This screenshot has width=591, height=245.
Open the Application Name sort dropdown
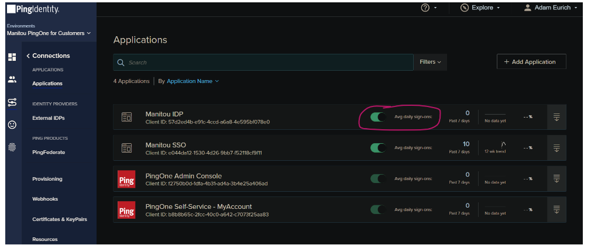(193, 81)
